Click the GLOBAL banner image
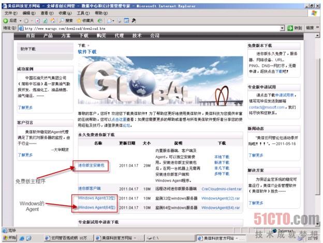 coord(160,81)
